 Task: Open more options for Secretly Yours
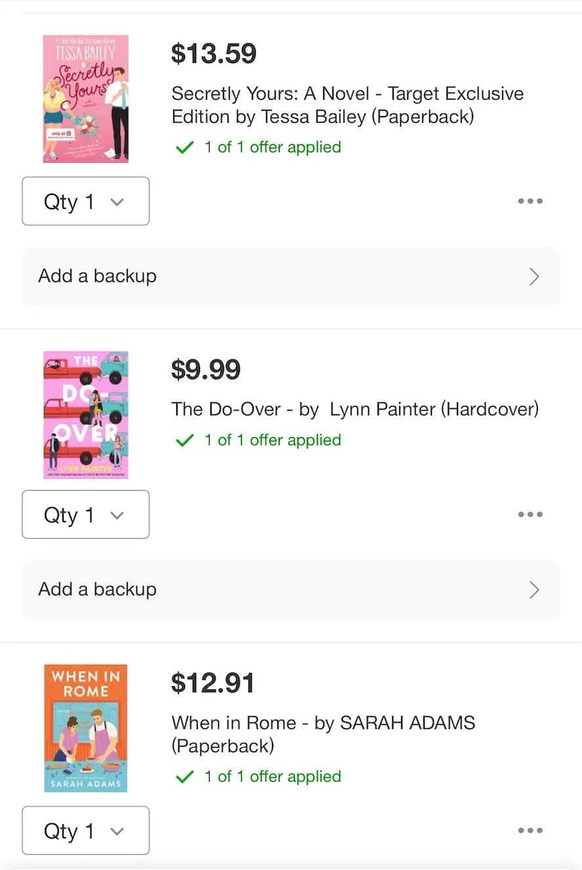point(530,201)
